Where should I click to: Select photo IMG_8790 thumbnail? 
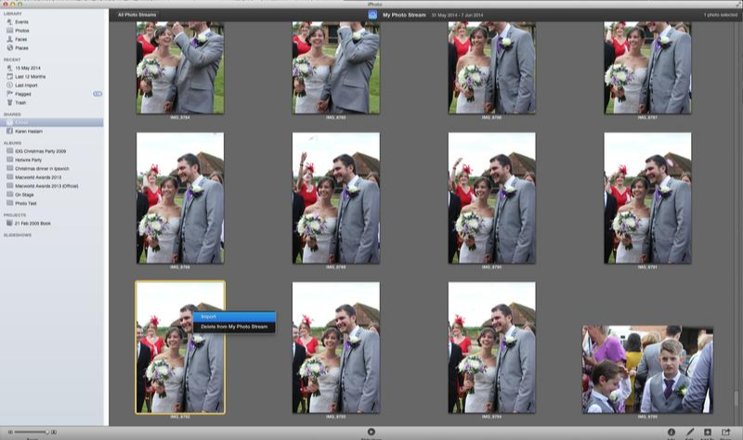click(x=492, y=198)
